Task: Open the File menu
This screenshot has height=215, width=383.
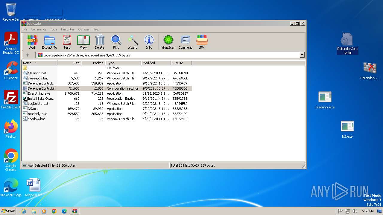Action: (x=25, y=29)
